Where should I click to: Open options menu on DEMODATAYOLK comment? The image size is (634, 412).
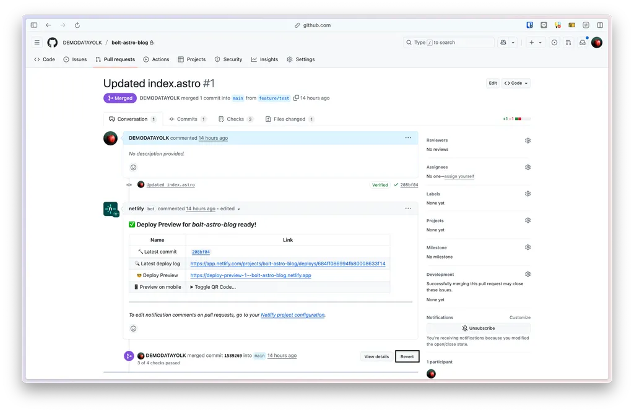pos(409,138)
